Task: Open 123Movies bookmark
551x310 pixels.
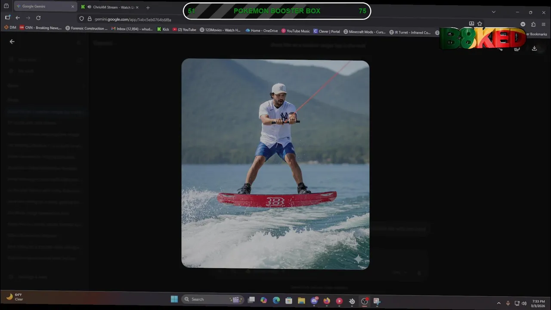Action: (x=220, y=30)
